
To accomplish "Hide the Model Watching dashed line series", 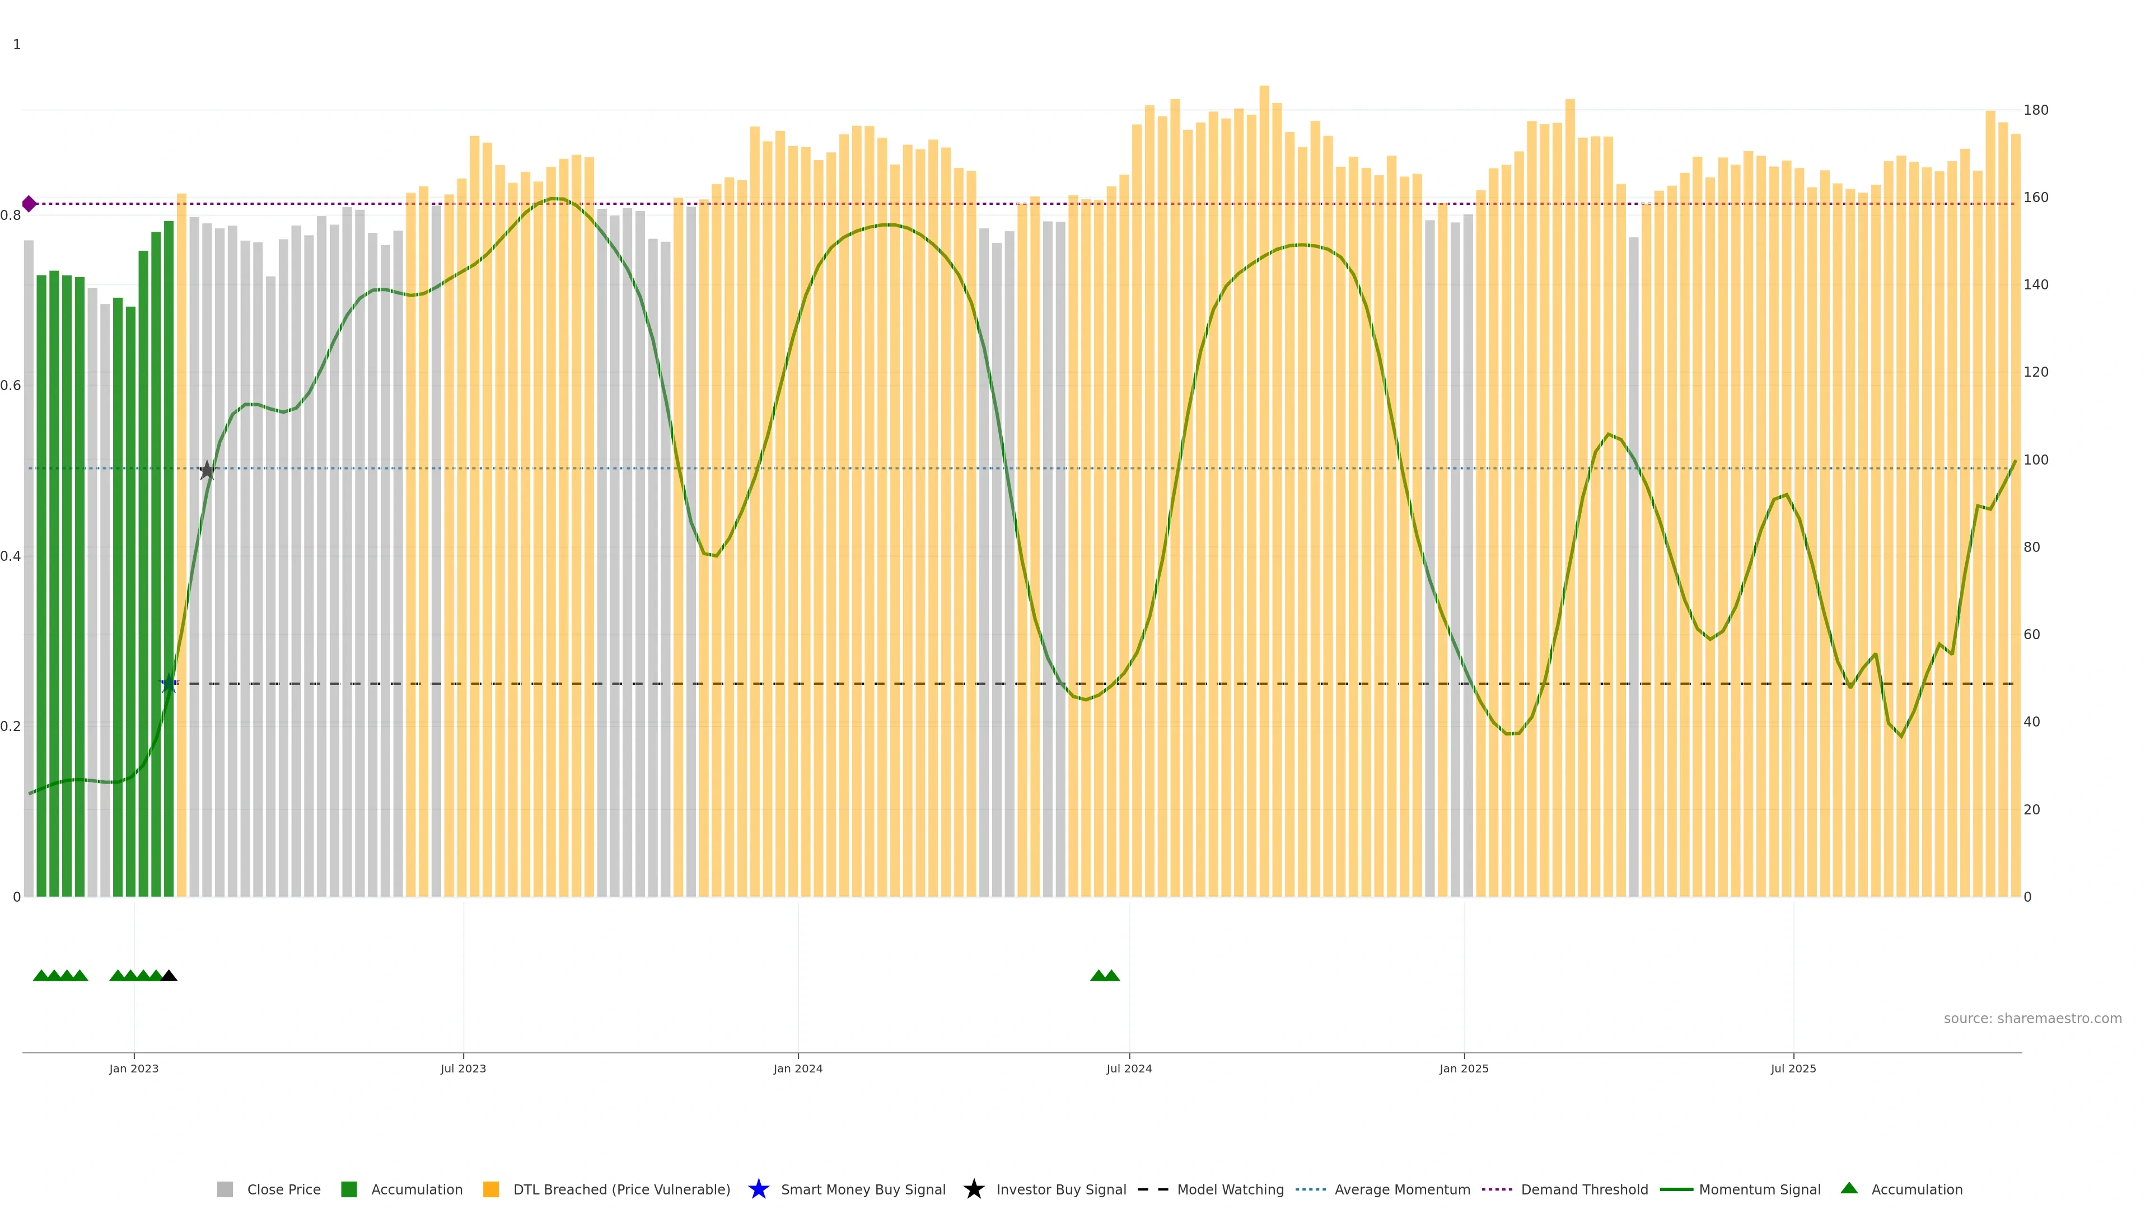I will click(1230, 1190).
